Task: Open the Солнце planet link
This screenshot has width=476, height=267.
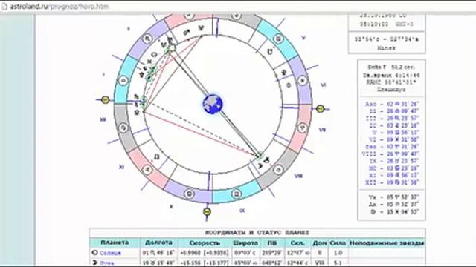Action: [111, 253]
